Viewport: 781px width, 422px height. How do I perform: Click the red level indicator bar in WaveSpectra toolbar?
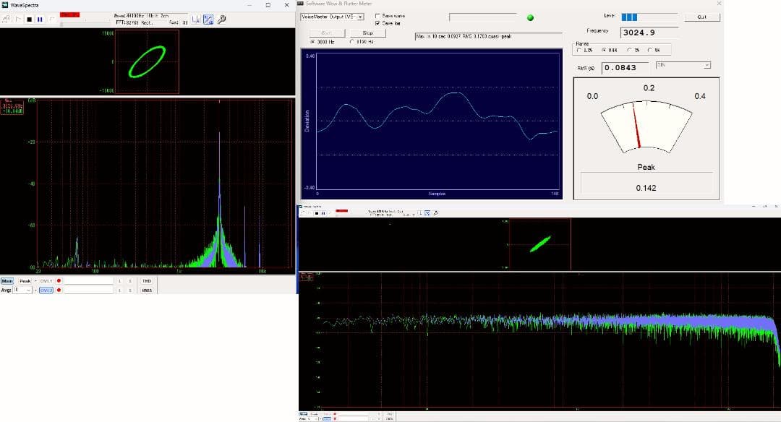(x=69, y=15)
